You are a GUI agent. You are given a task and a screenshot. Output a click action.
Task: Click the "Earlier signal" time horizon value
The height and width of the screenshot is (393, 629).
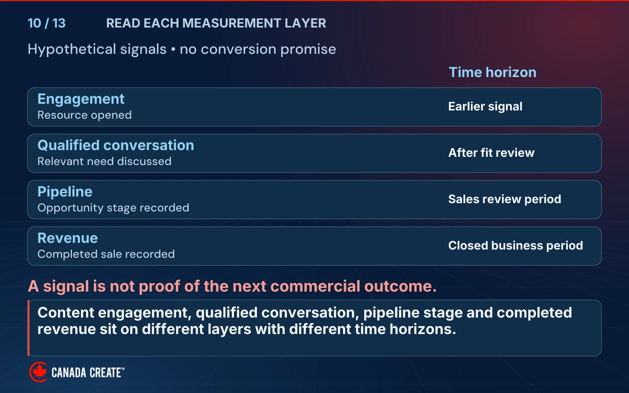485,107
